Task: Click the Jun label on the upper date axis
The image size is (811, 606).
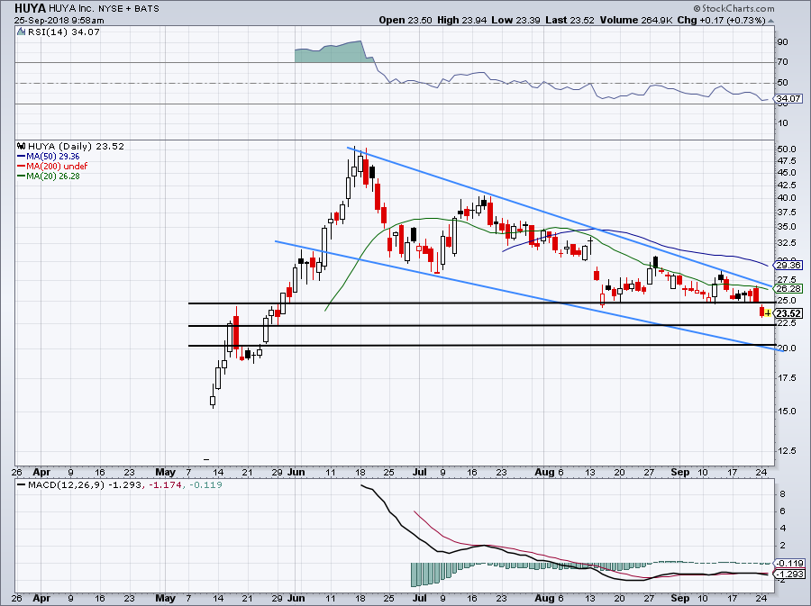Action: [x=296, y=472]
